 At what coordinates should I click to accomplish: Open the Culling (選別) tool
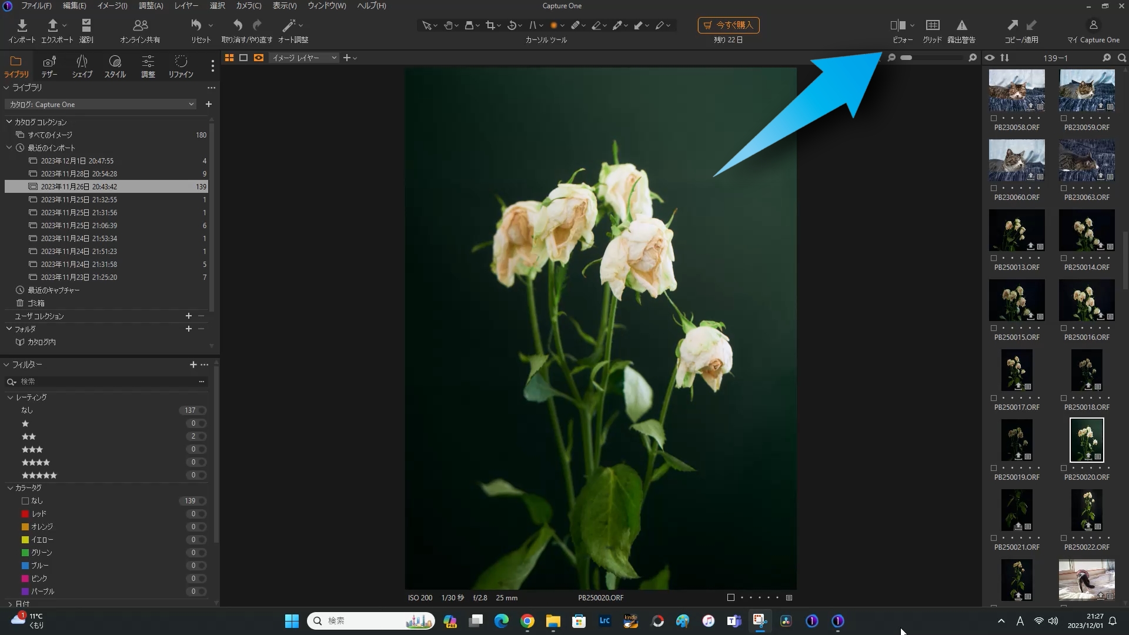(x=86, y=25)
